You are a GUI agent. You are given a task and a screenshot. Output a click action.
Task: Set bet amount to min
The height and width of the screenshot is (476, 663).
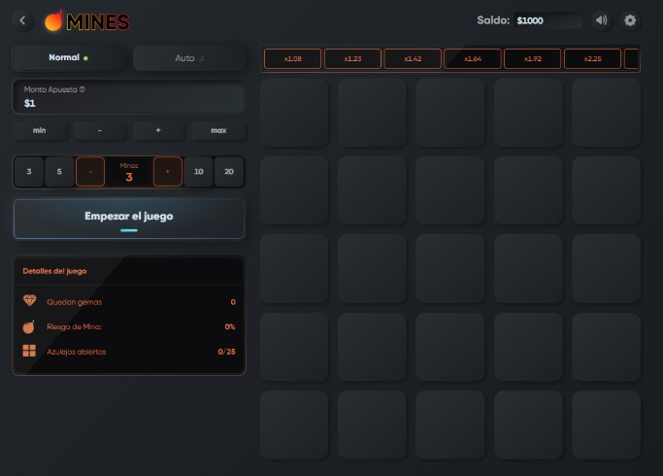tap(40, 130)
